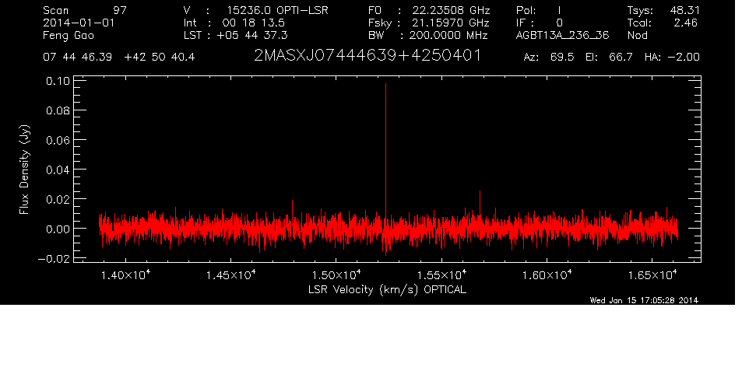This screenshot has height=381, width=749.
Task: Click the sky frequency 21.15970 GHz
Action: click(x=448, y=23)
